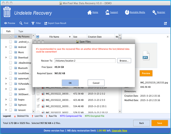Click the Download folder icon
This screenshot has height=134, width=171.
(x=16, y=58)
